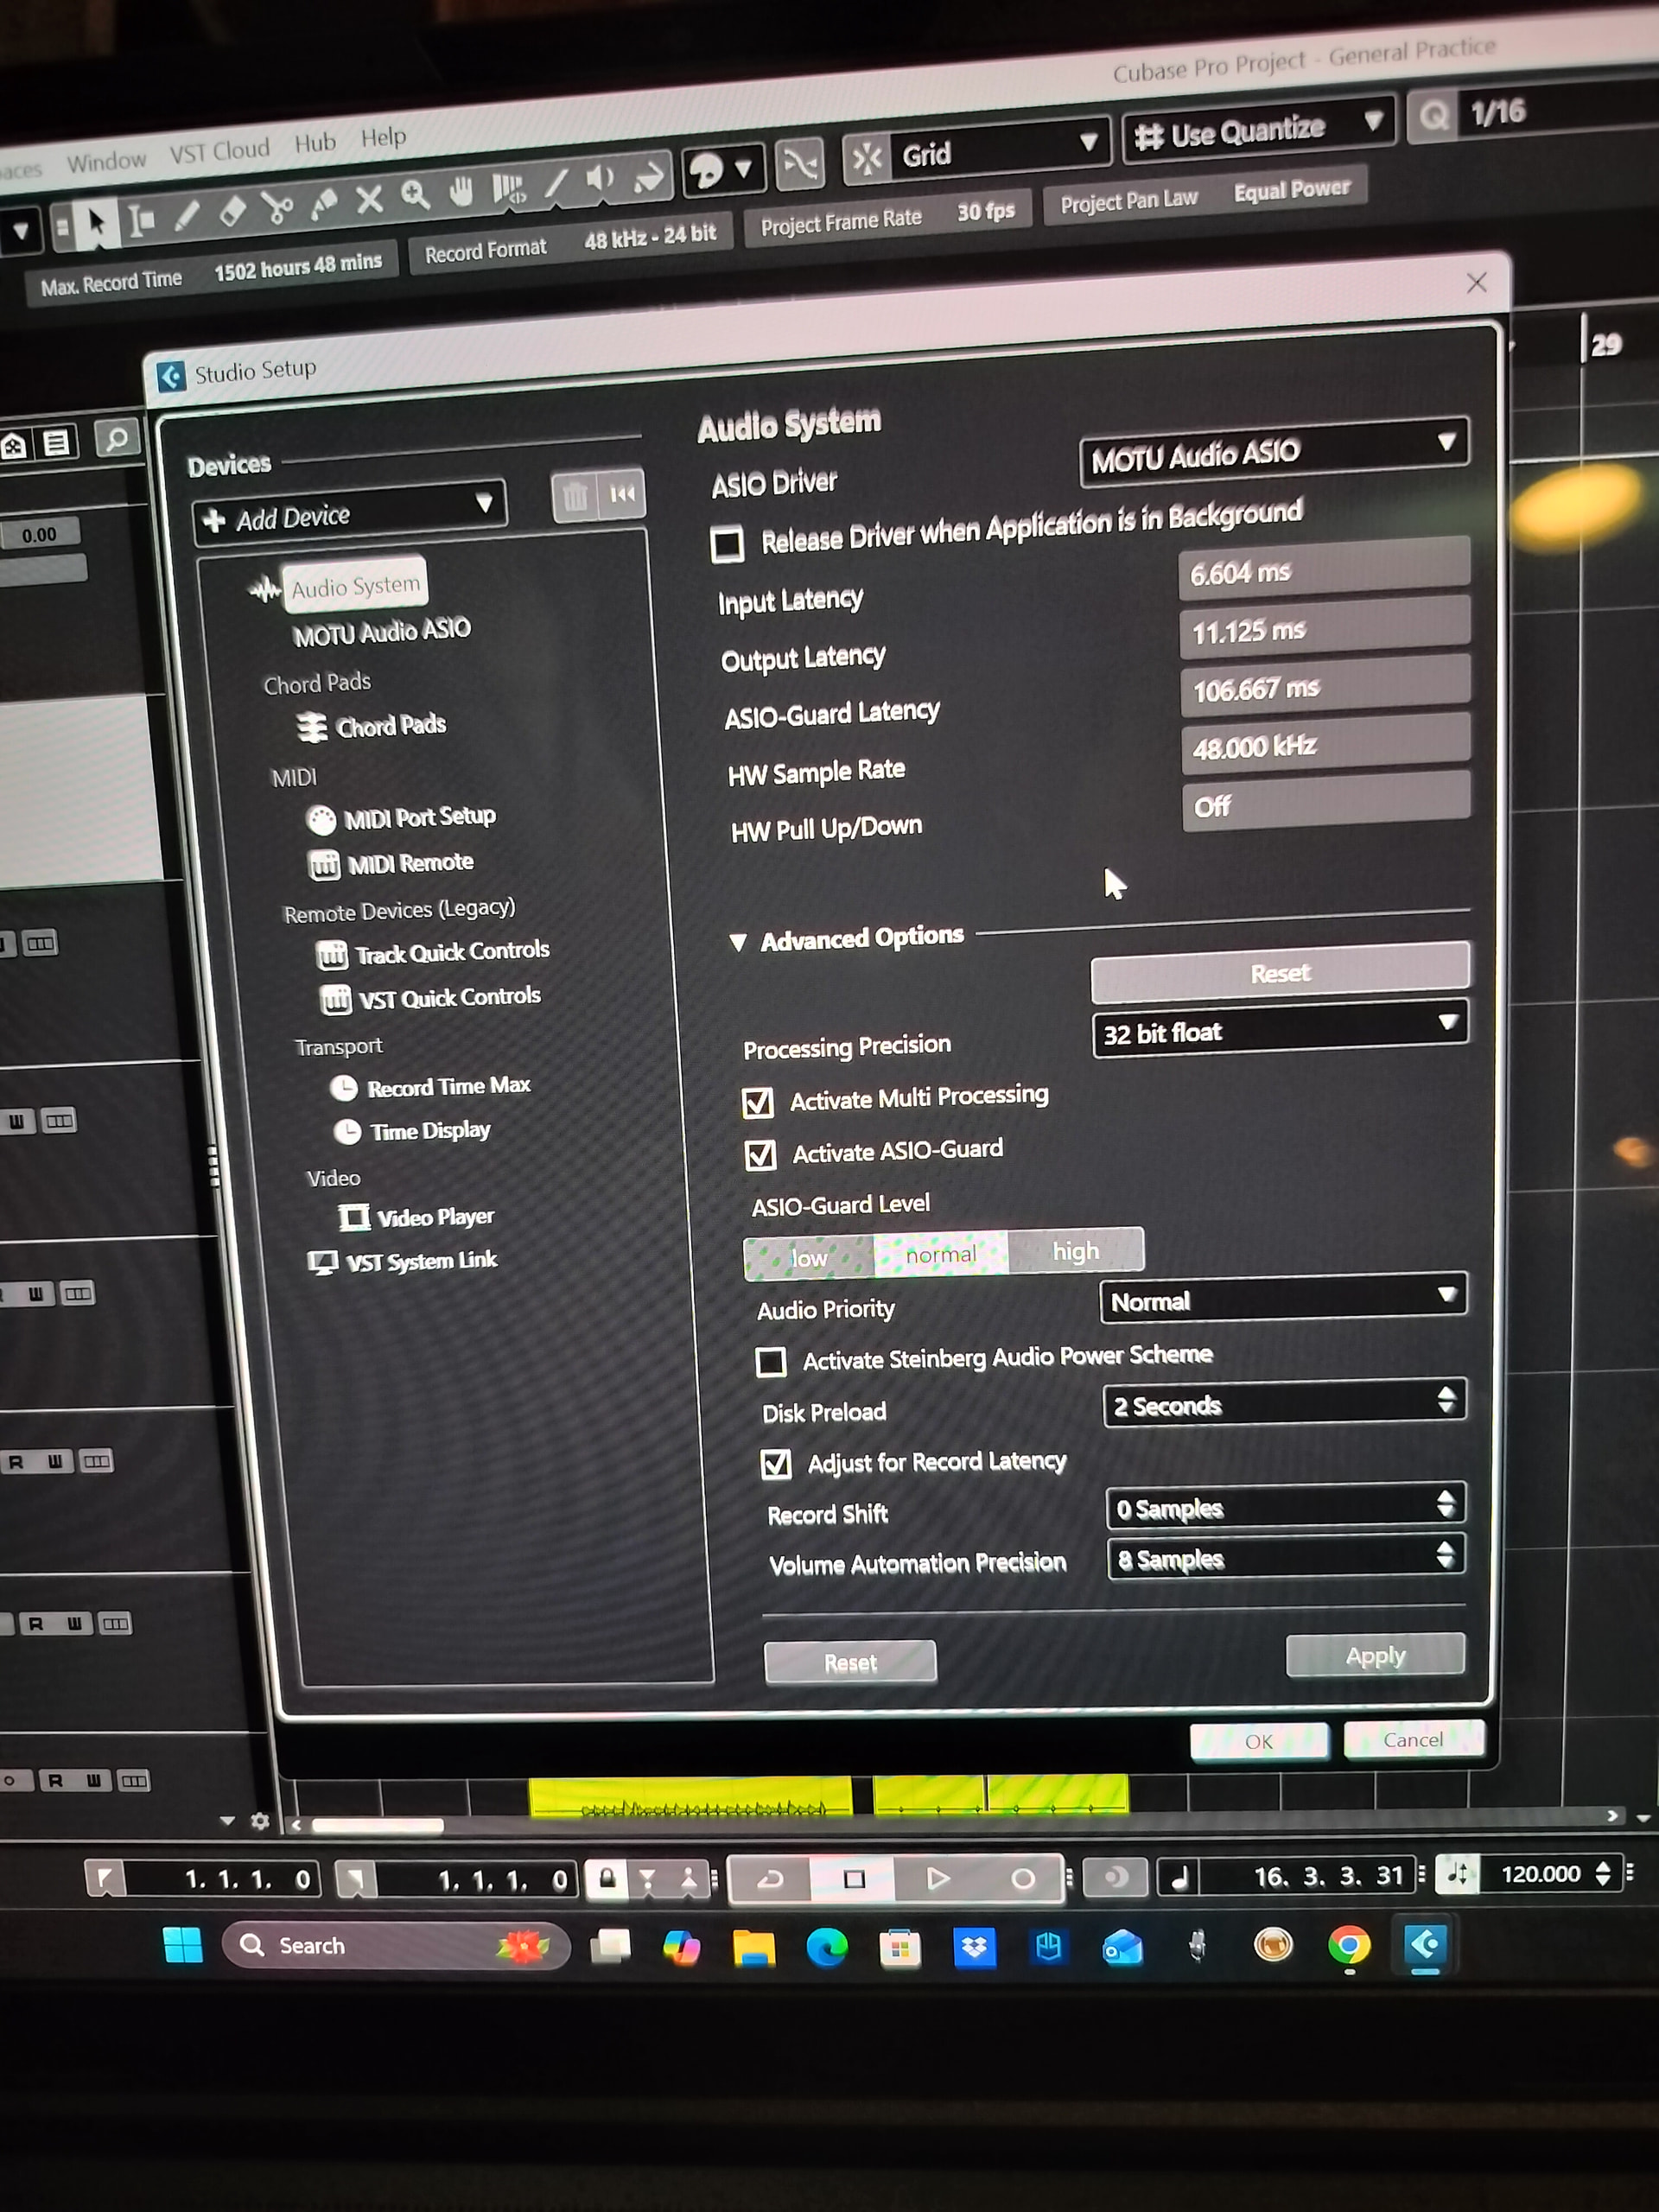Click the transport Play button

point(937,1878)
